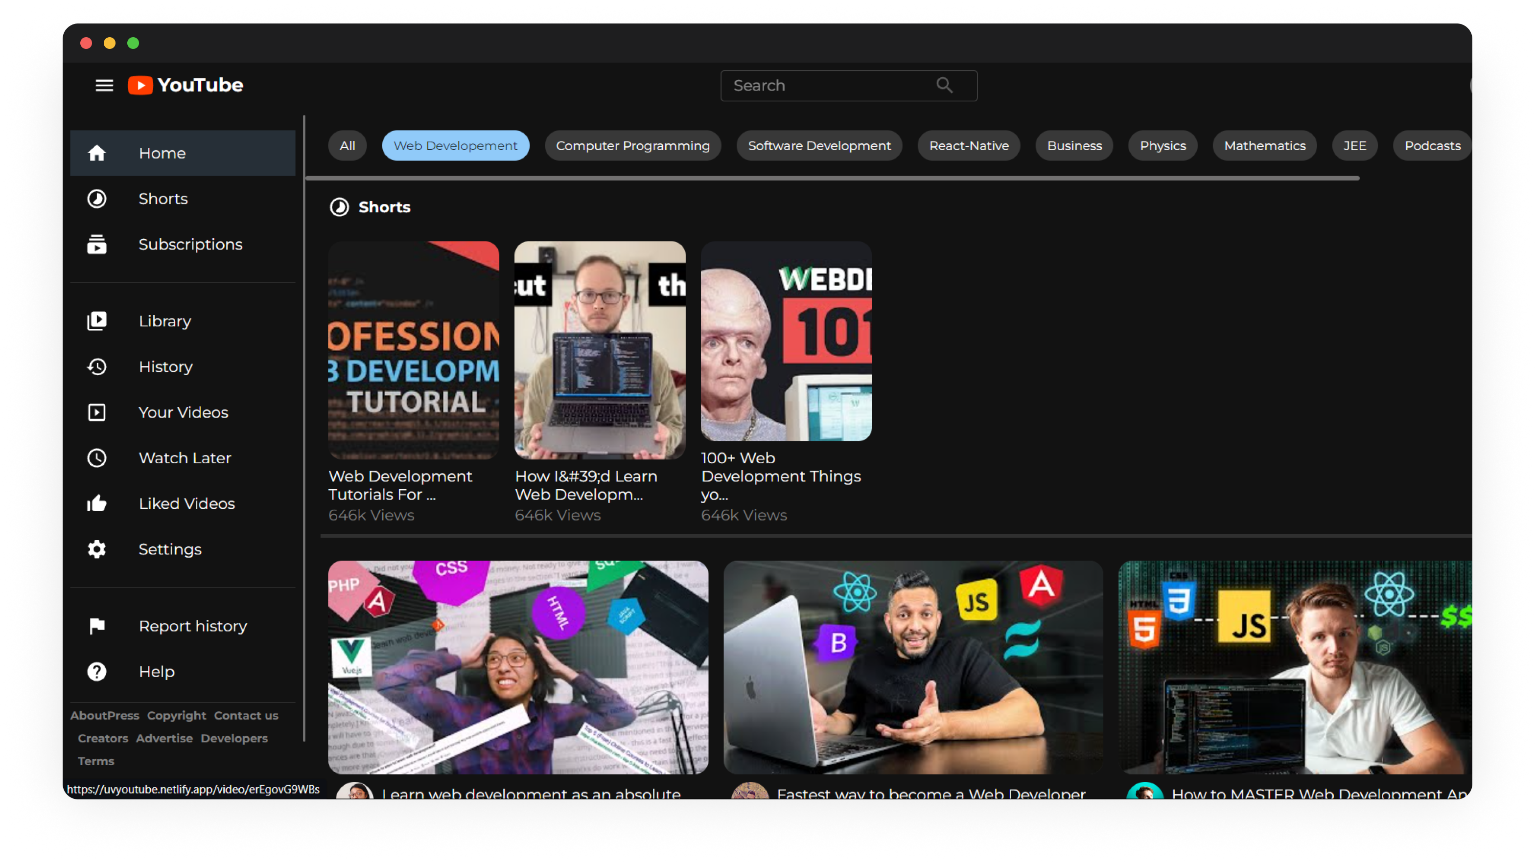This screenshot has width=1535, height=862.
Task: Select the Physics category chip
Action: pyautogui.click(x=1163, y=145)
